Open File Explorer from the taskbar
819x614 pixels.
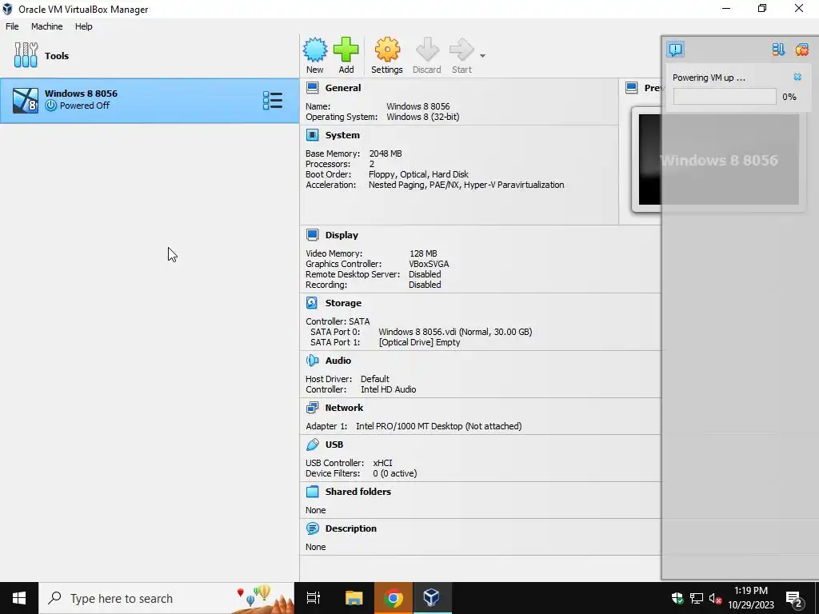(354, 598)
